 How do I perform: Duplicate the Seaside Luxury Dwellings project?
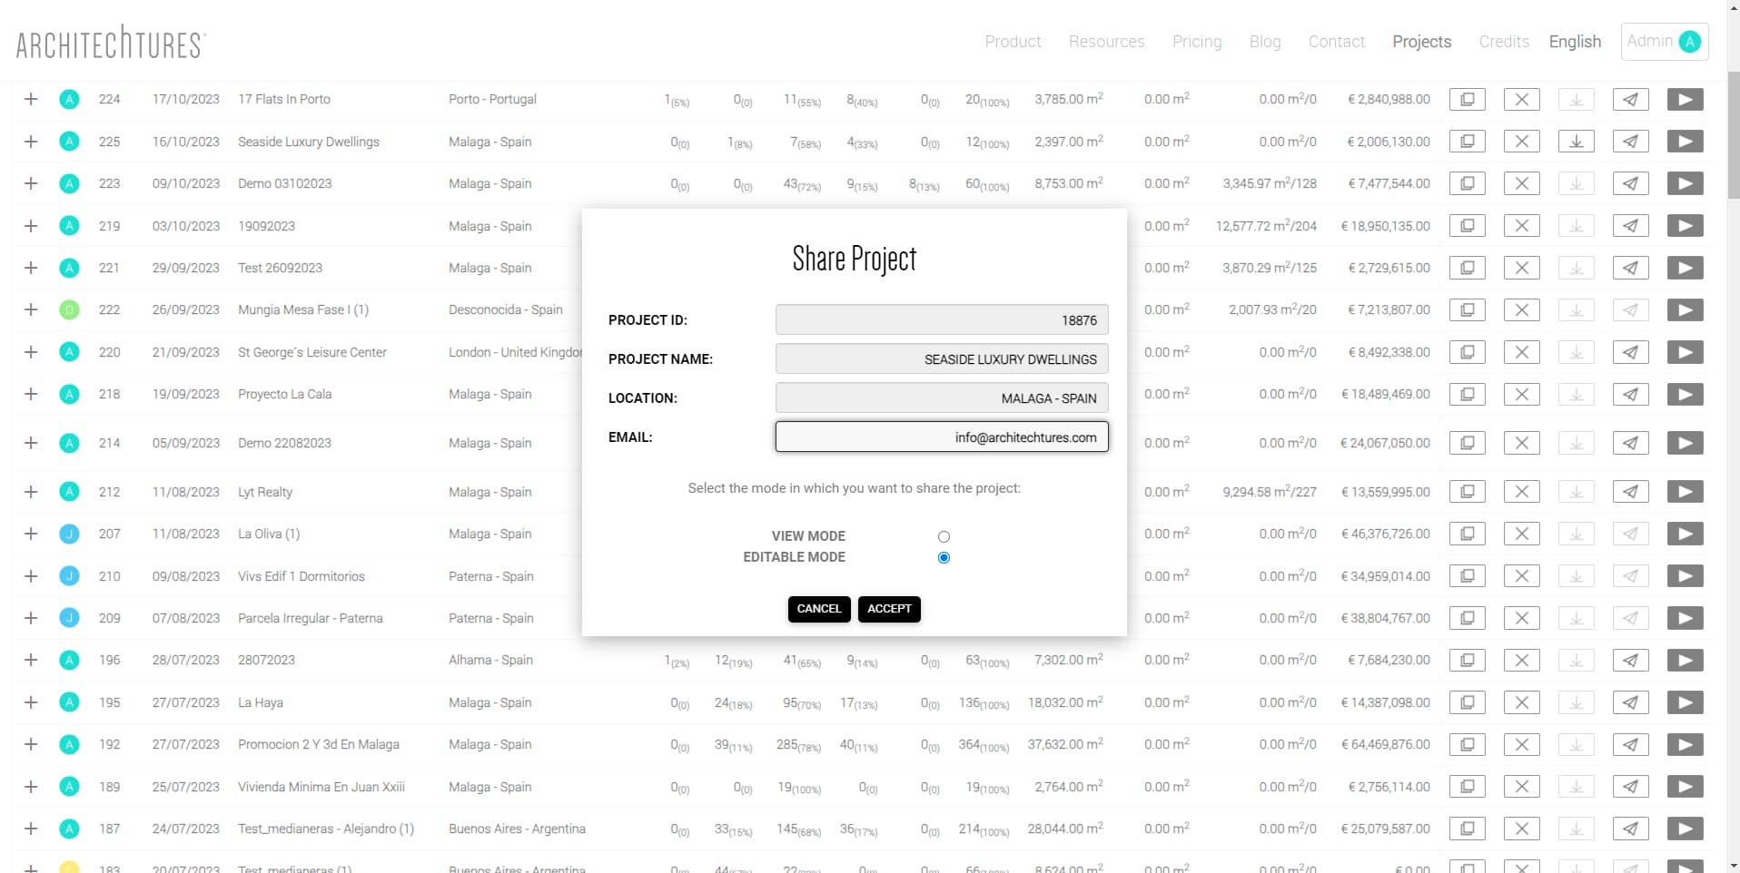[x=1468, y=142]
